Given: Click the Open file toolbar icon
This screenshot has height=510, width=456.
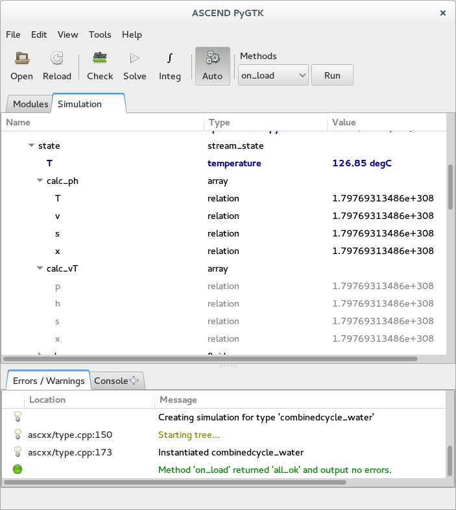Looking at the screenshot, I should tap(21, 58).
